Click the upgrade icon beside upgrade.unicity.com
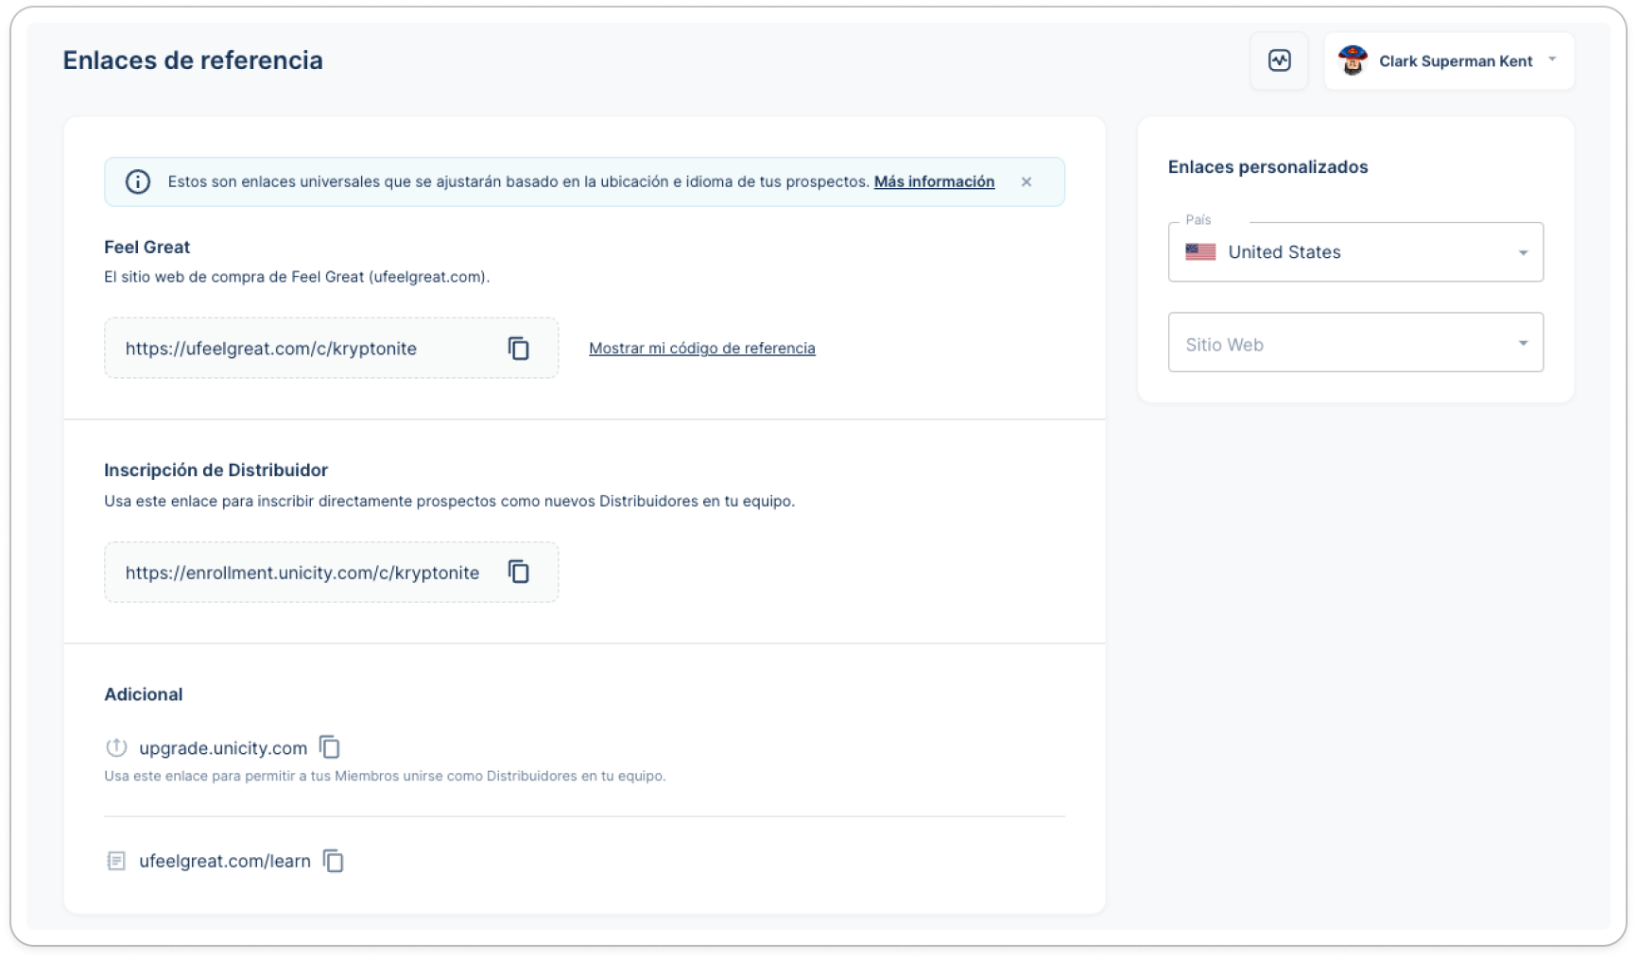Screen dimensions: 1638x960 116,747
